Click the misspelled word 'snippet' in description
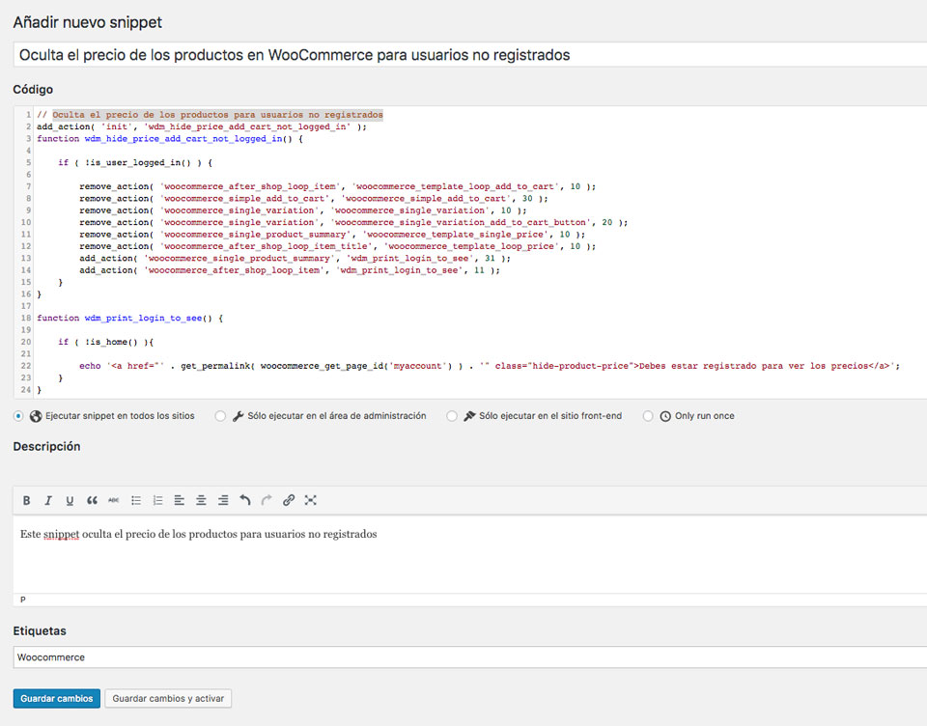This screenshot has height=726, width=927. (x=61, y=535)
